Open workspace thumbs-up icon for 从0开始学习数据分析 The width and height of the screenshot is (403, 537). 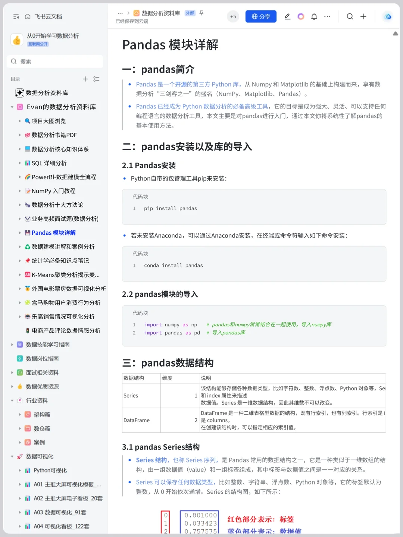[x=17, y=40]
